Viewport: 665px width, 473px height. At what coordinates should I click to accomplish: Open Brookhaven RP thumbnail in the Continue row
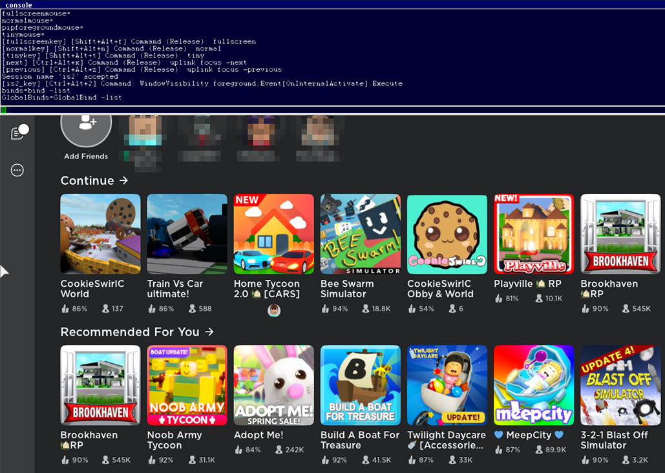pos(620,234)
